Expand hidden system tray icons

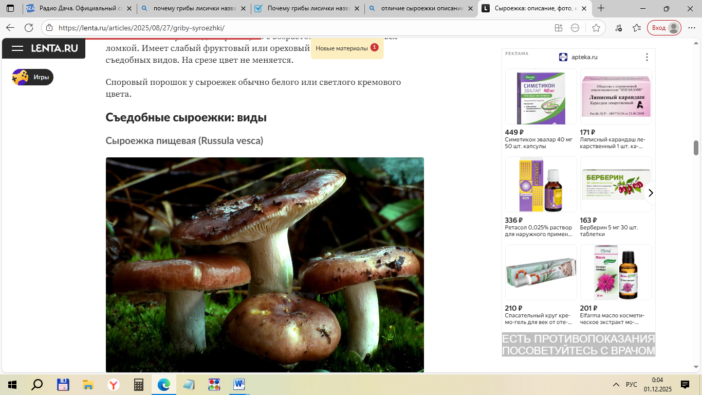(x=616, y=385)
